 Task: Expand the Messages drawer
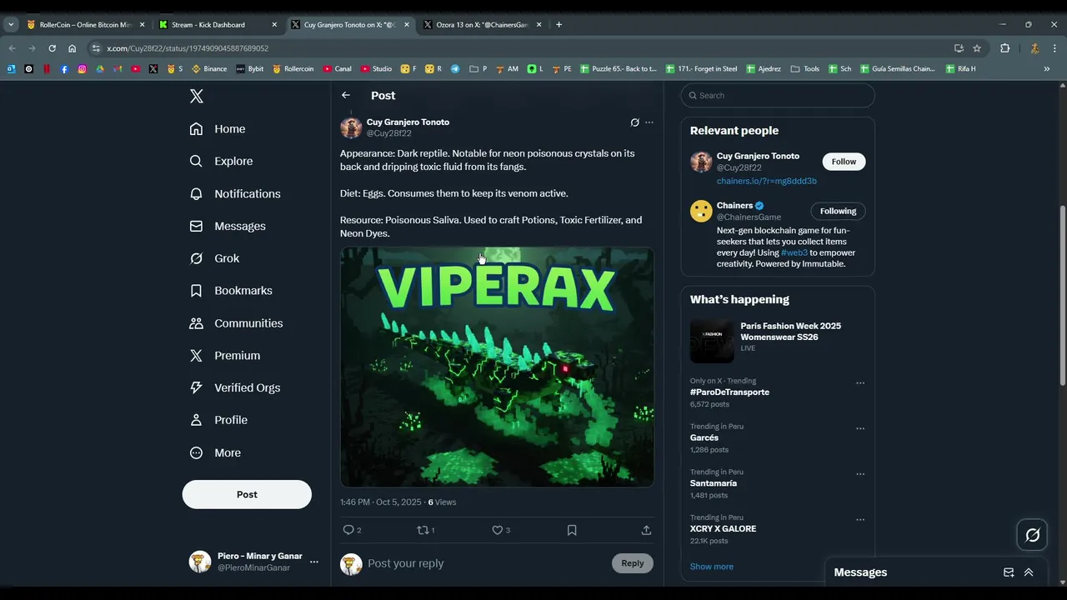(1029, 572)
